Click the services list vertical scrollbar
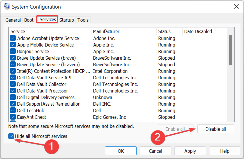 point(230,50)
